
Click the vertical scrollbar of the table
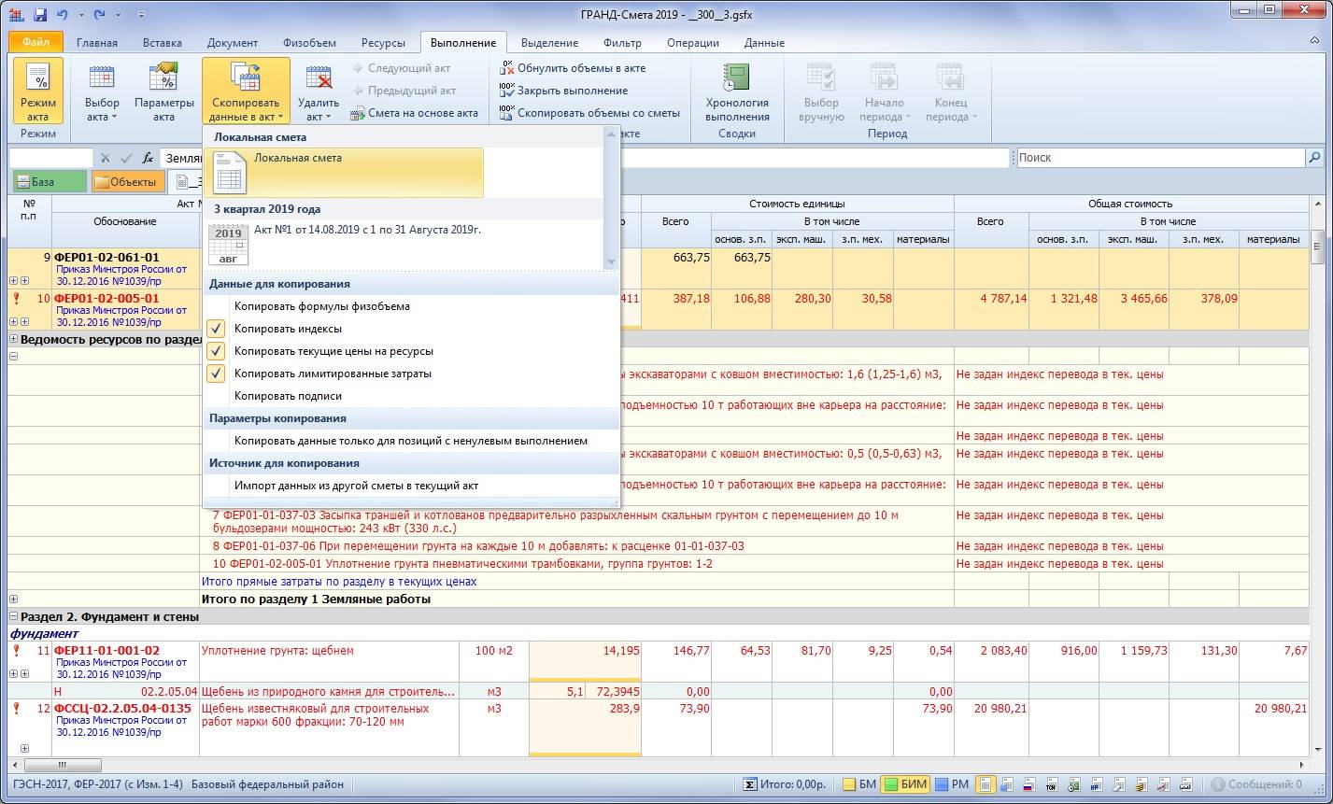click(x=1317, y=476)
